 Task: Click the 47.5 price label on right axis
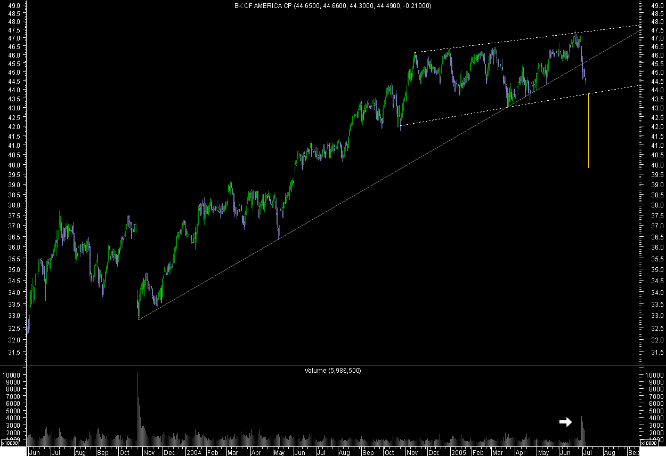click(656, 30)
